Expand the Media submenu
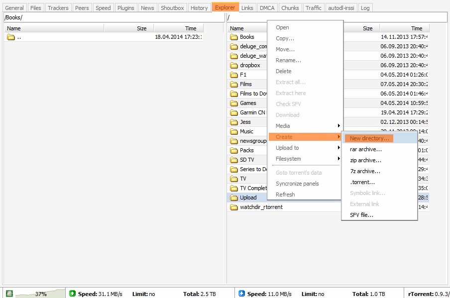Viewport: 450px width, 298px height. coord(305,126)
